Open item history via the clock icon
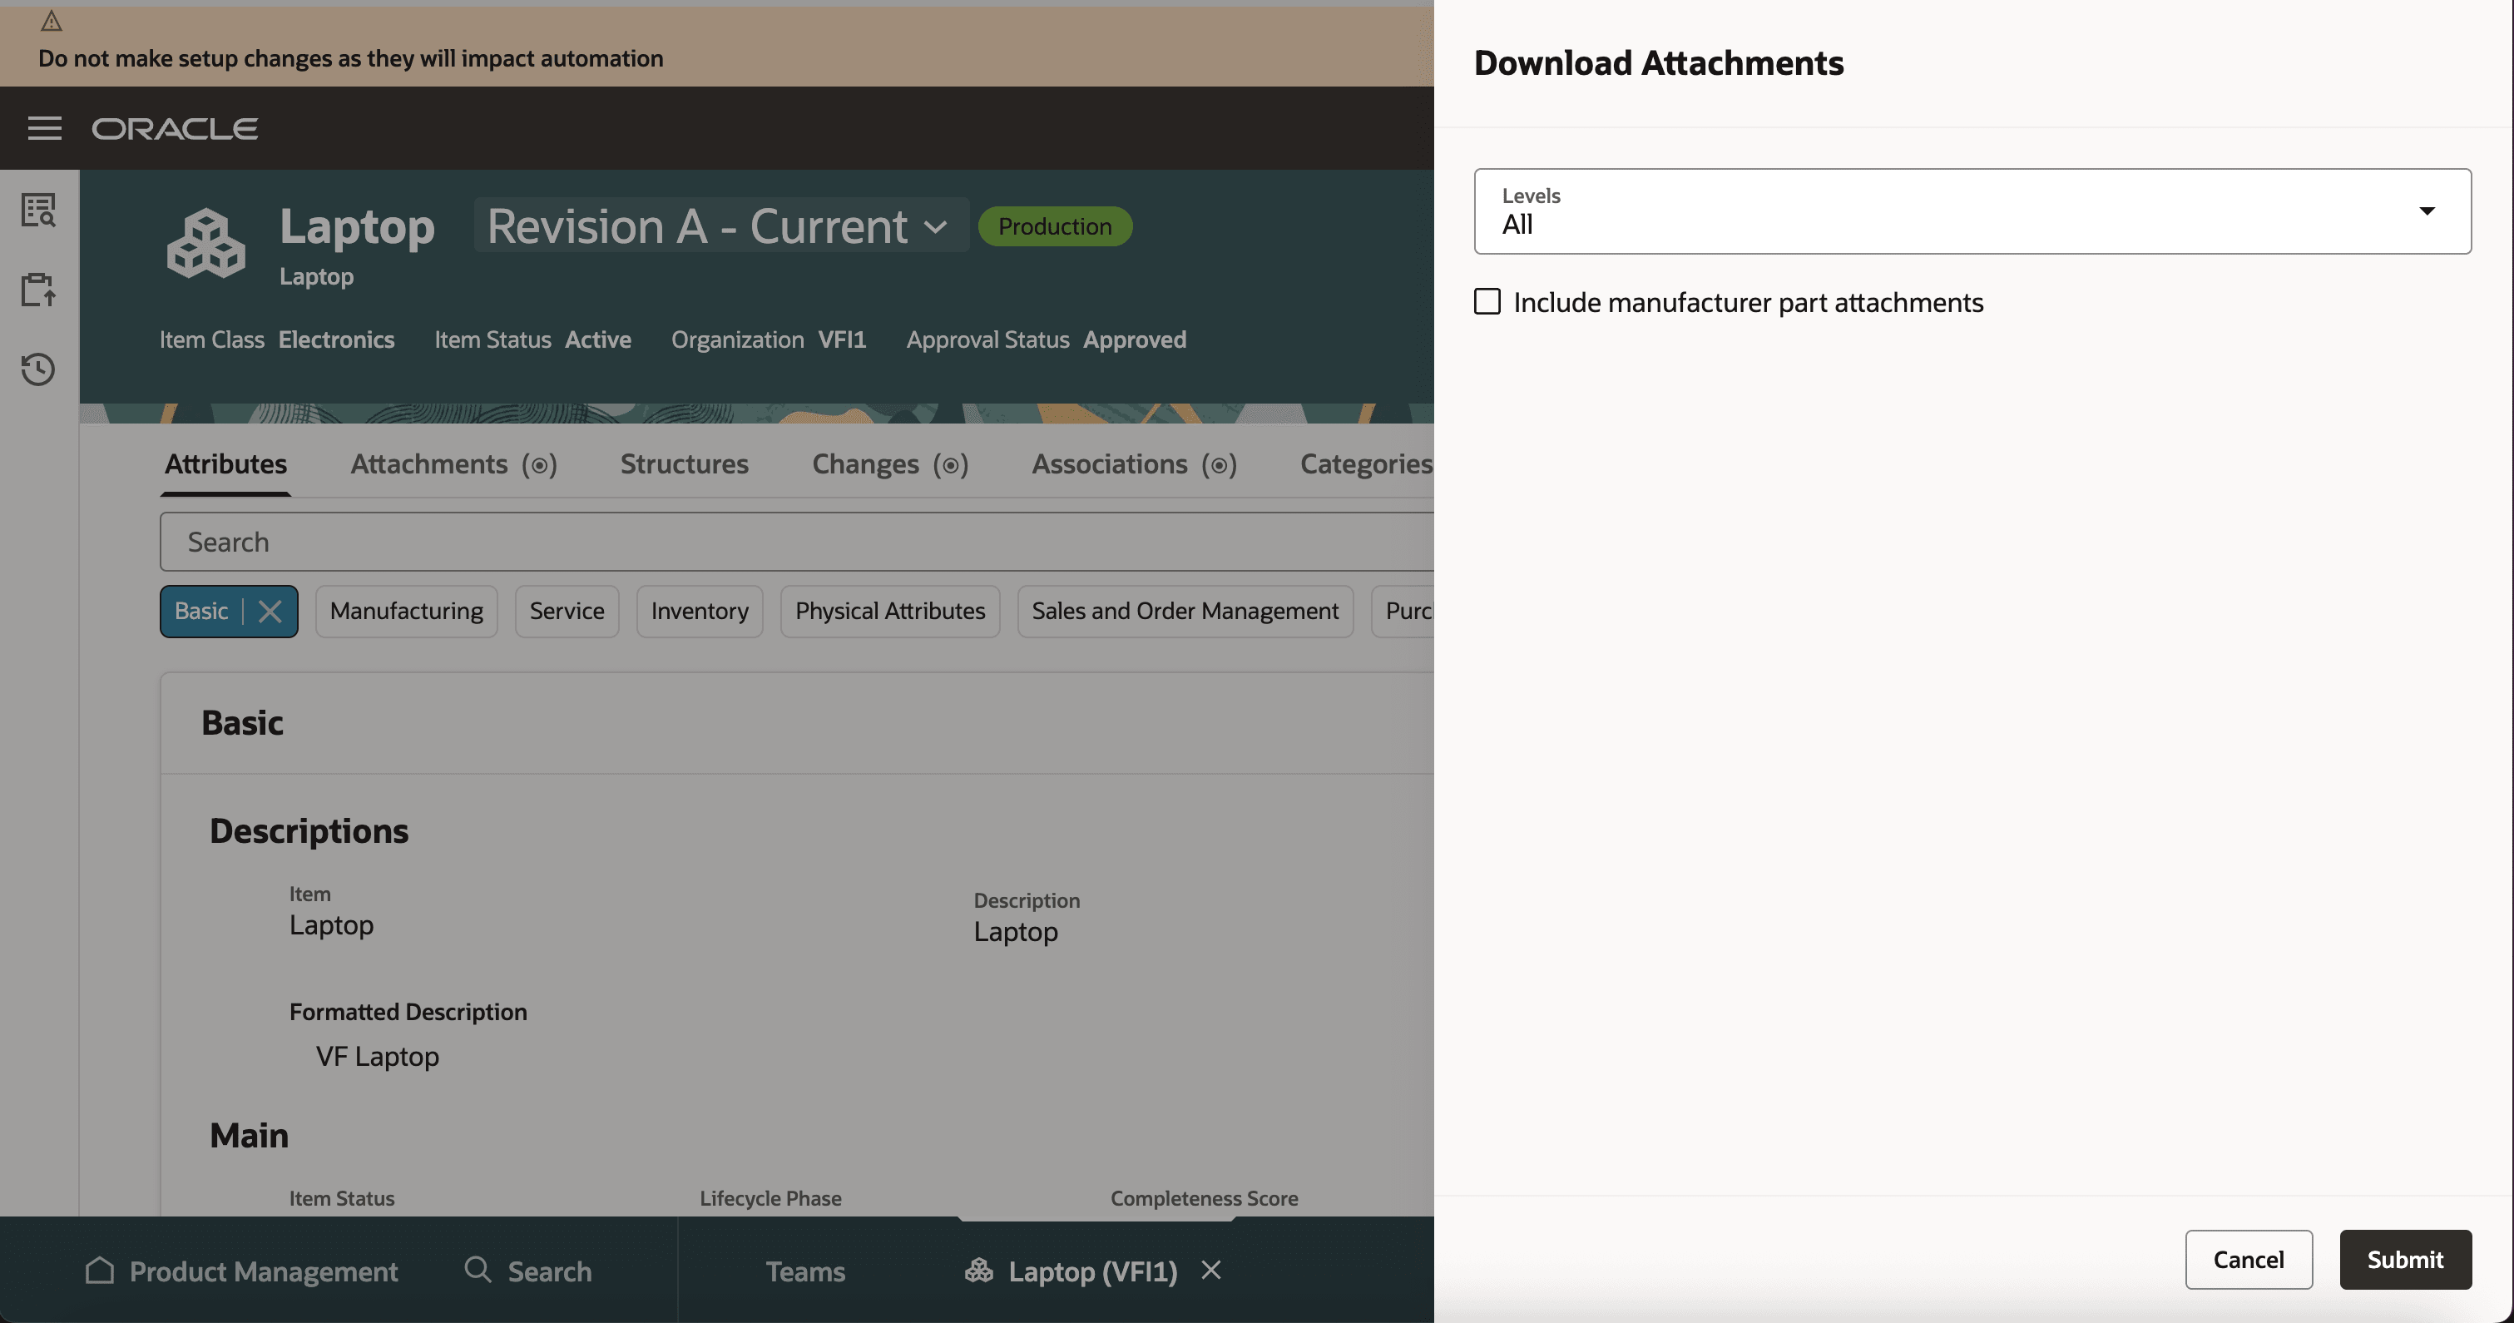Image resolution: width=2514 pixels, height=1323 pixels. point(38,369)
